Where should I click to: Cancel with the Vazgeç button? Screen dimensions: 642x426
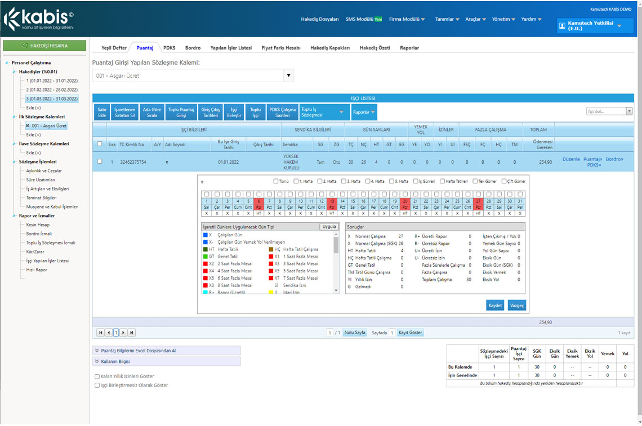(x=517, y=305)
